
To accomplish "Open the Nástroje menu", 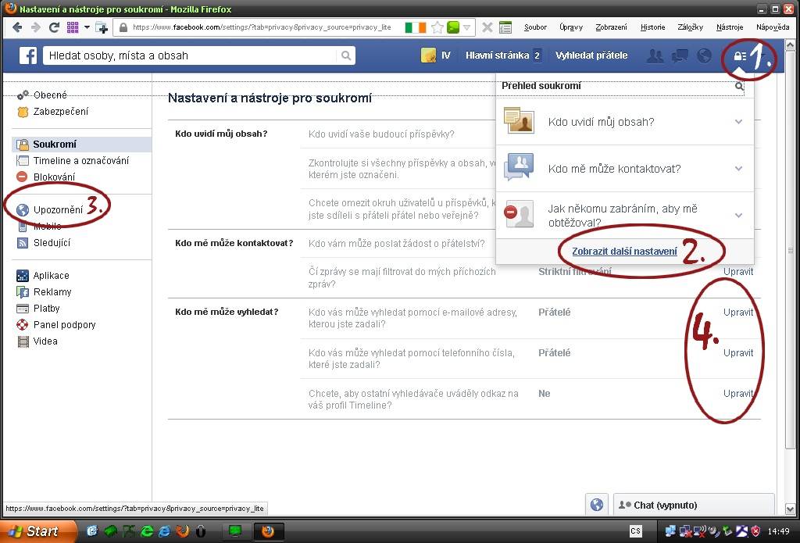I will (730, 27).
